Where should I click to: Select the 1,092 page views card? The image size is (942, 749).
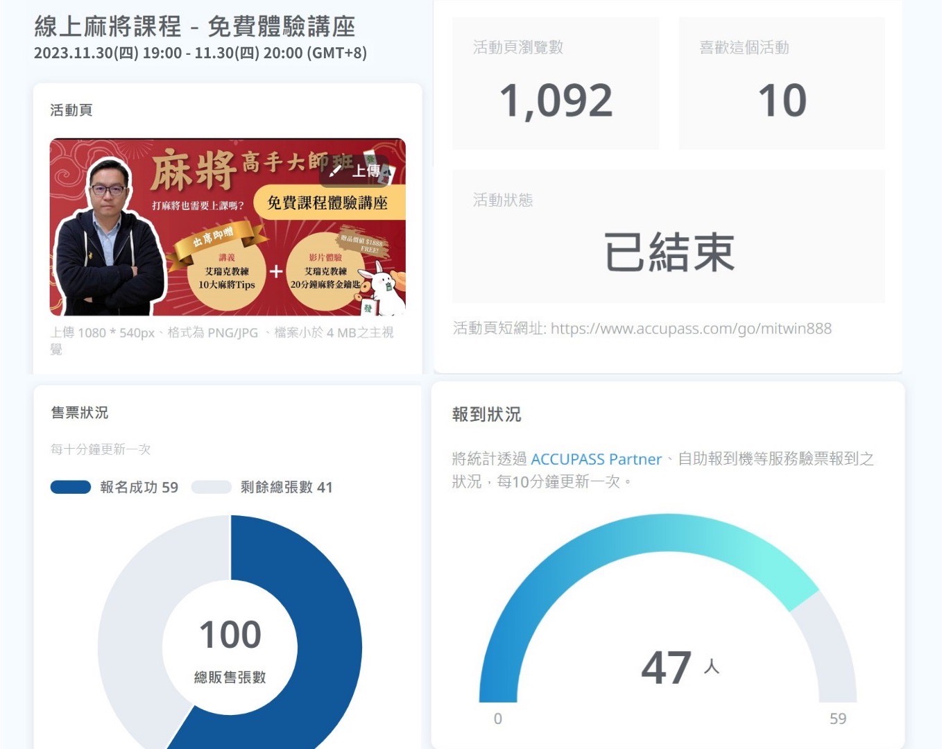[555, 84]
